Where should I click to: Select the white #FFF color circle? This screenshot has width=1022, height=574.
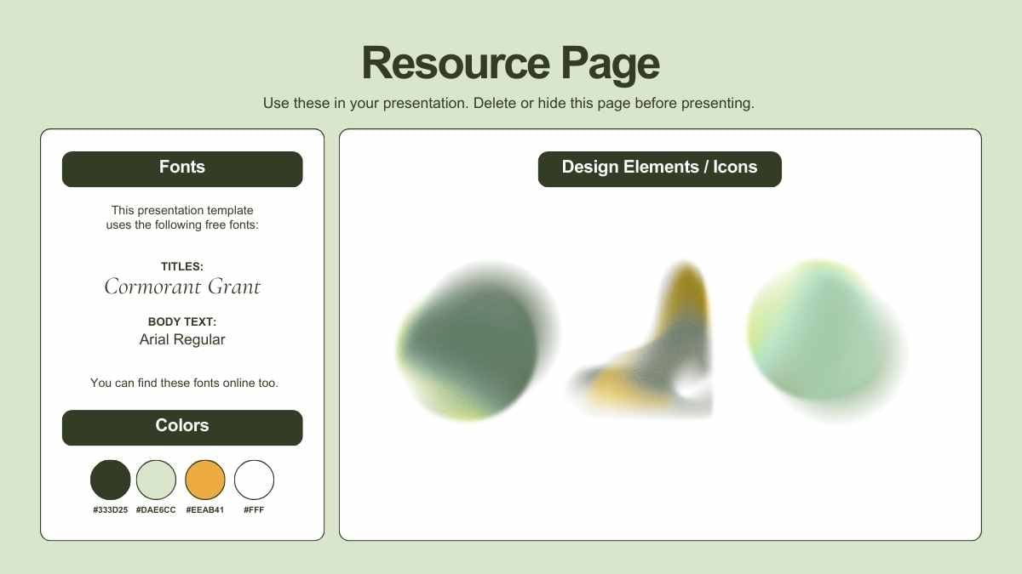254,480
